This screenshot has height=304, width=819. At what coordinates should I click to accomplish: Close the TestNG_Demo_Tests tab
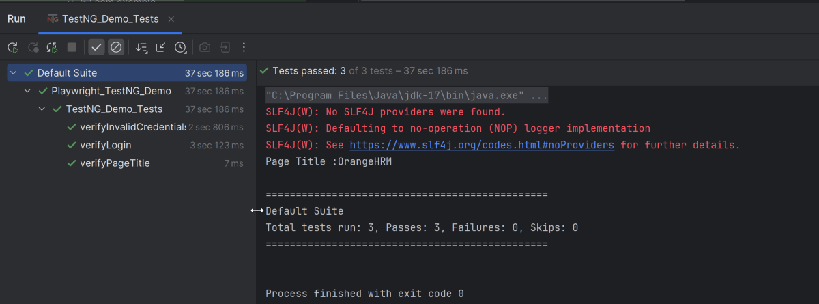tap(171, 19)
